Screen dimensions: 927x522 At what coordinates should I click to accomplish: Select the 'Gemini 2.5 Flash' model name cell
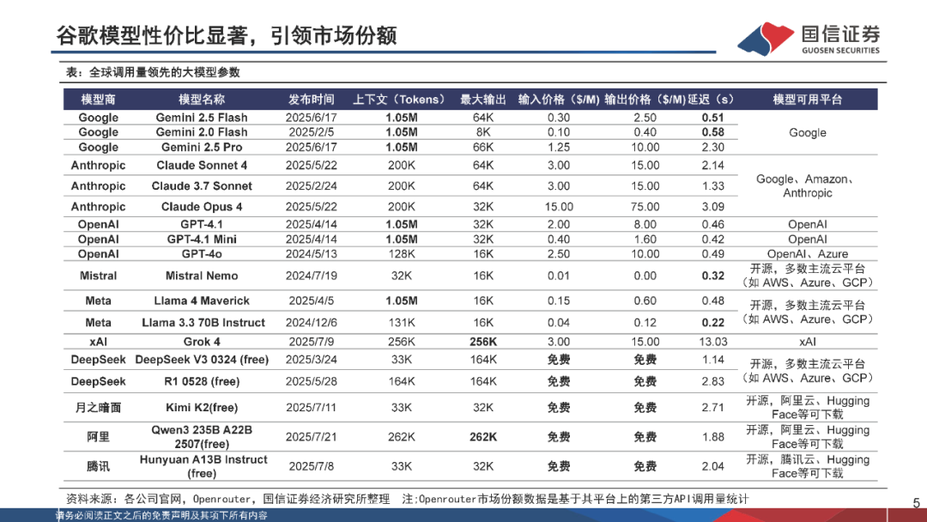[x=202, y=118]
